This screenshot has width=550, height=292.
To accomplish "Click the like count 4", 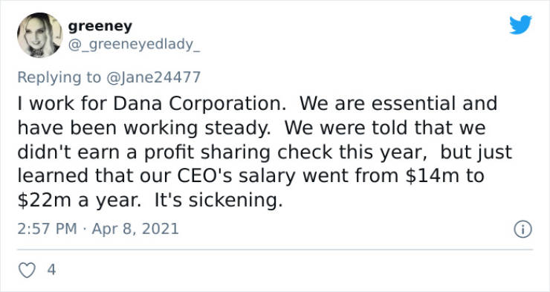I will point(51,270).
